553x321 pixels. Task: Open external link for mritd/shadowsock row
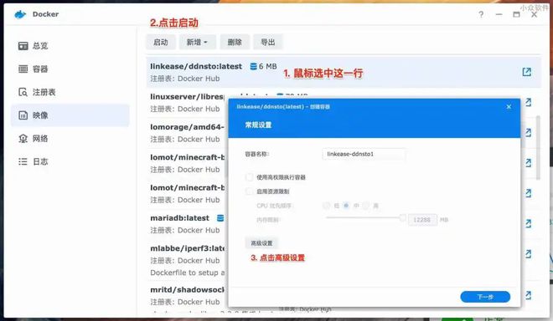coord(528,295)
